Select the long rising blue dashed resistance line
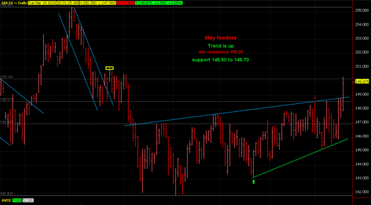Screen dimensions: 371x205 click(x=237, y=111)
